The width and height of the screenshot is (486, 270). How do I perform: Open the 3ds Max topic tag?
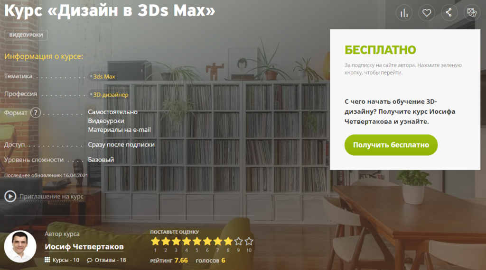(104, 76)
